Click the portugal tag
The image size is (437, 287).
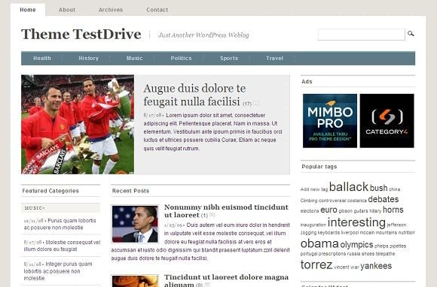click(309, 254)
